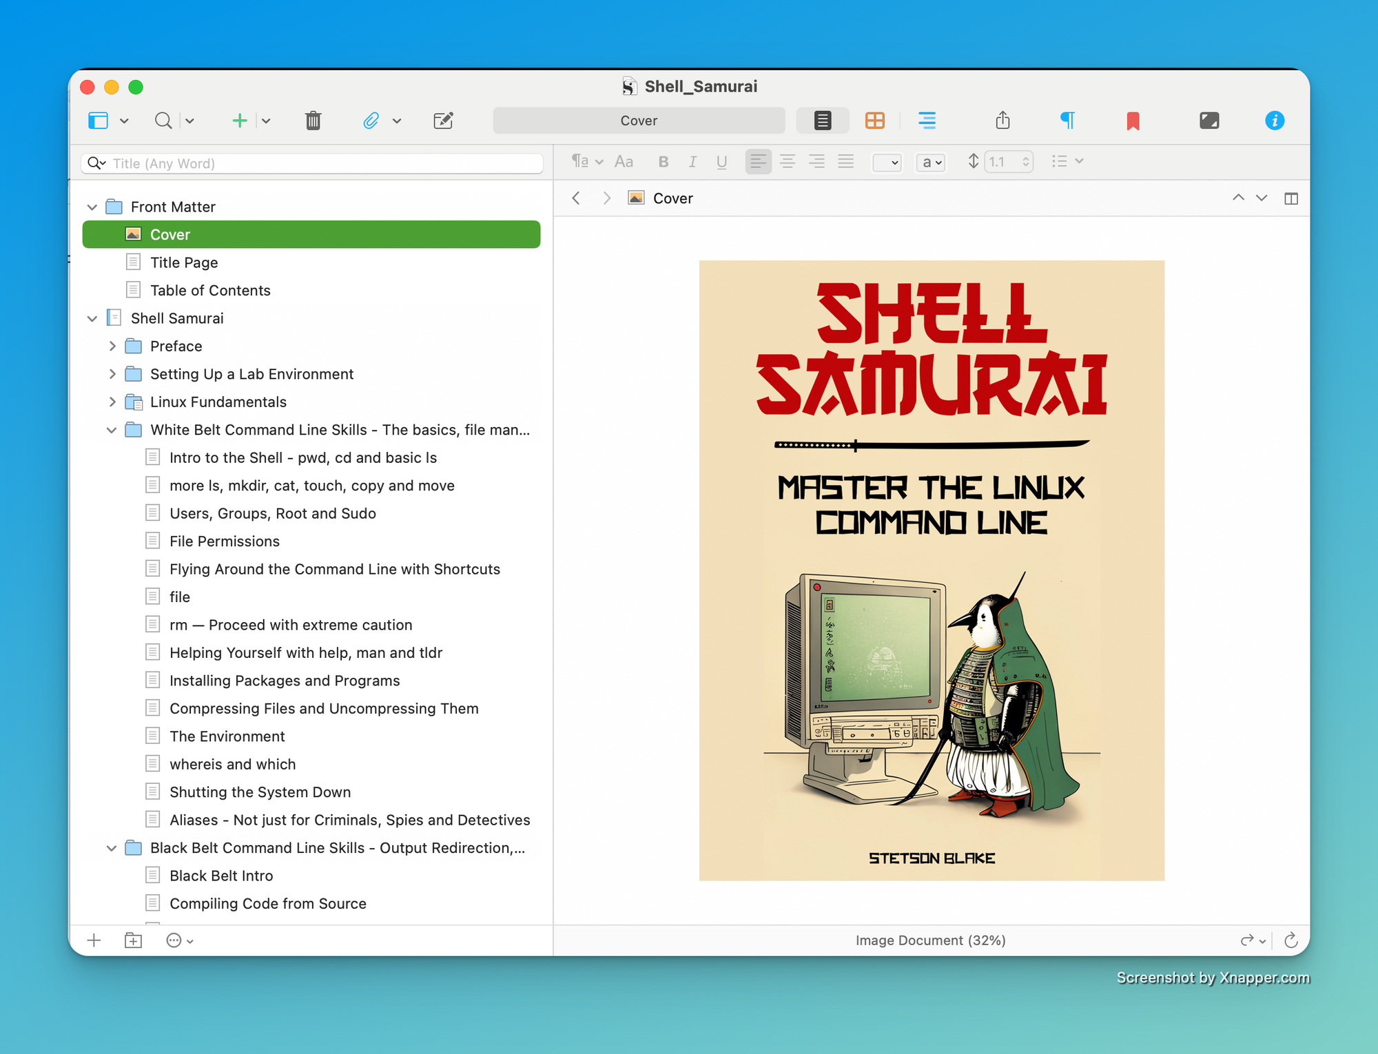The width and height of the screenshot is (1378, 1054).
Task: Click the paperclip attachment icon
Action: pos(371,121)
